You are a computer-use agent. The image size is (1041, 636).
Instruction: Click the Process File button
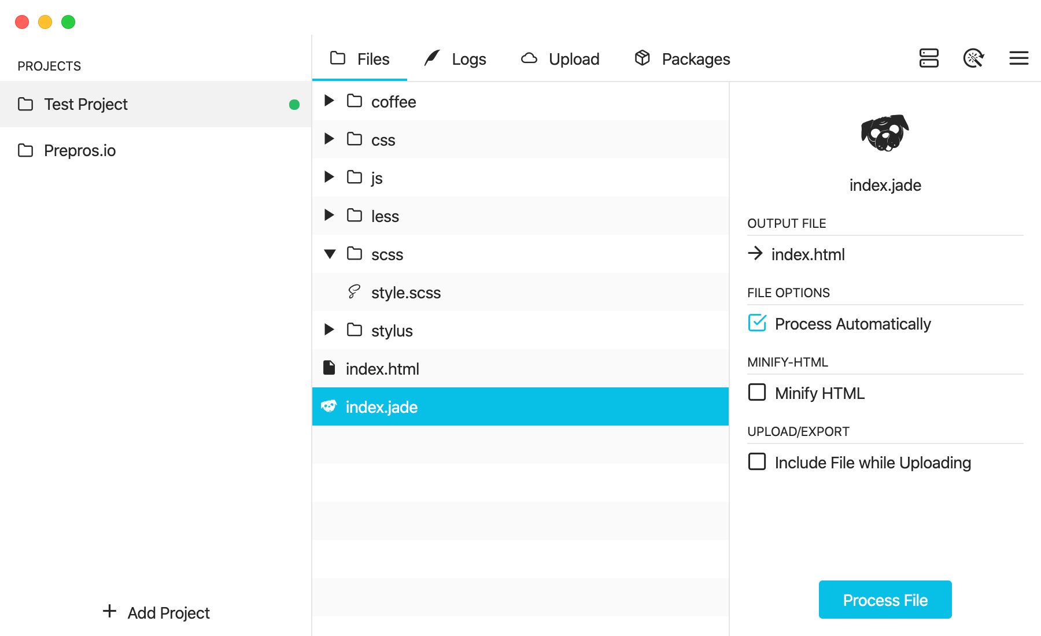click(885, 600)
